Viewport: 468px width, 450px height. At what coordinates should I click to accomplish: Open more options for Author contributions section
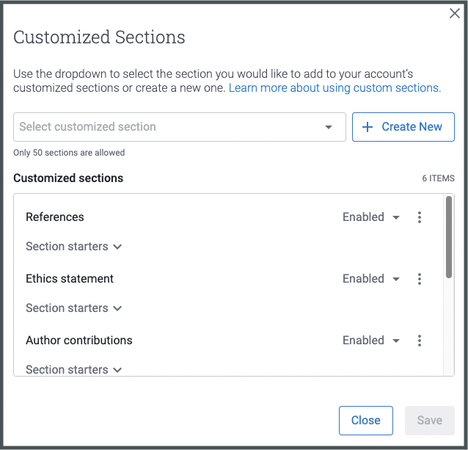[420, 341]
